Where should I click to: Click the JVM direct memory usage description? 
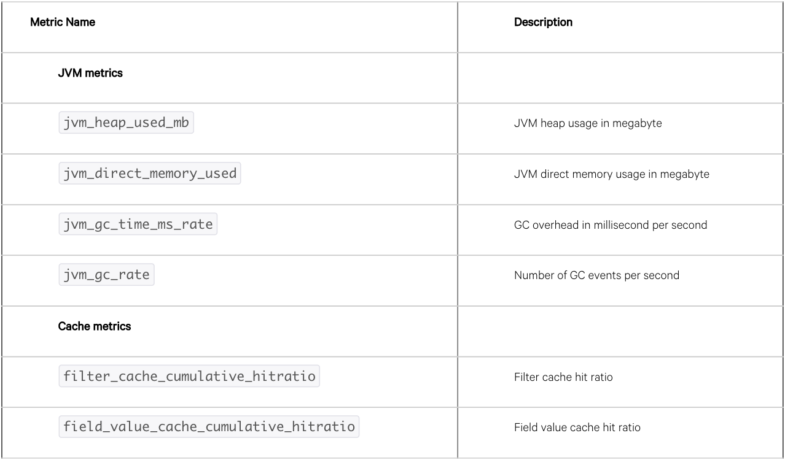pyautogui.click(x=611, y=174)
